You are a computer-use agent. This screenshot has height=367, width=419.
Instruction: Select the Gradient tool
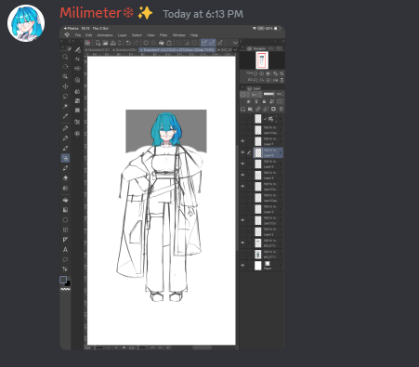click(65, 210)
